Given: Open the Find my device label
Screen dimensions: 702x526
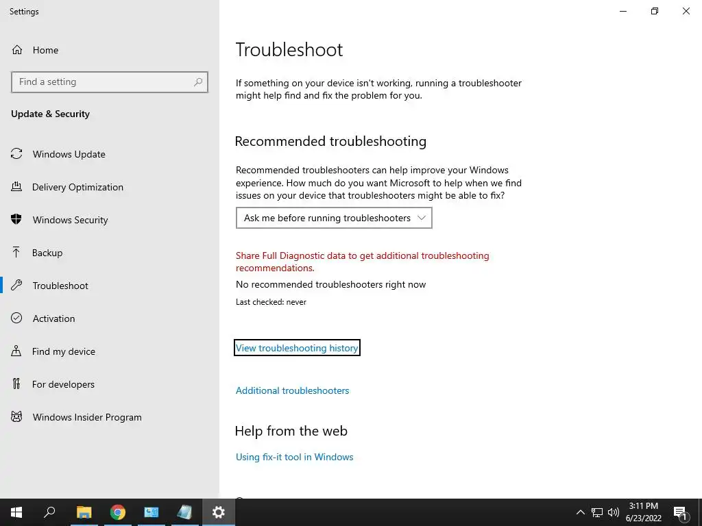Looking at the screenshot, I should coord(64,351).
